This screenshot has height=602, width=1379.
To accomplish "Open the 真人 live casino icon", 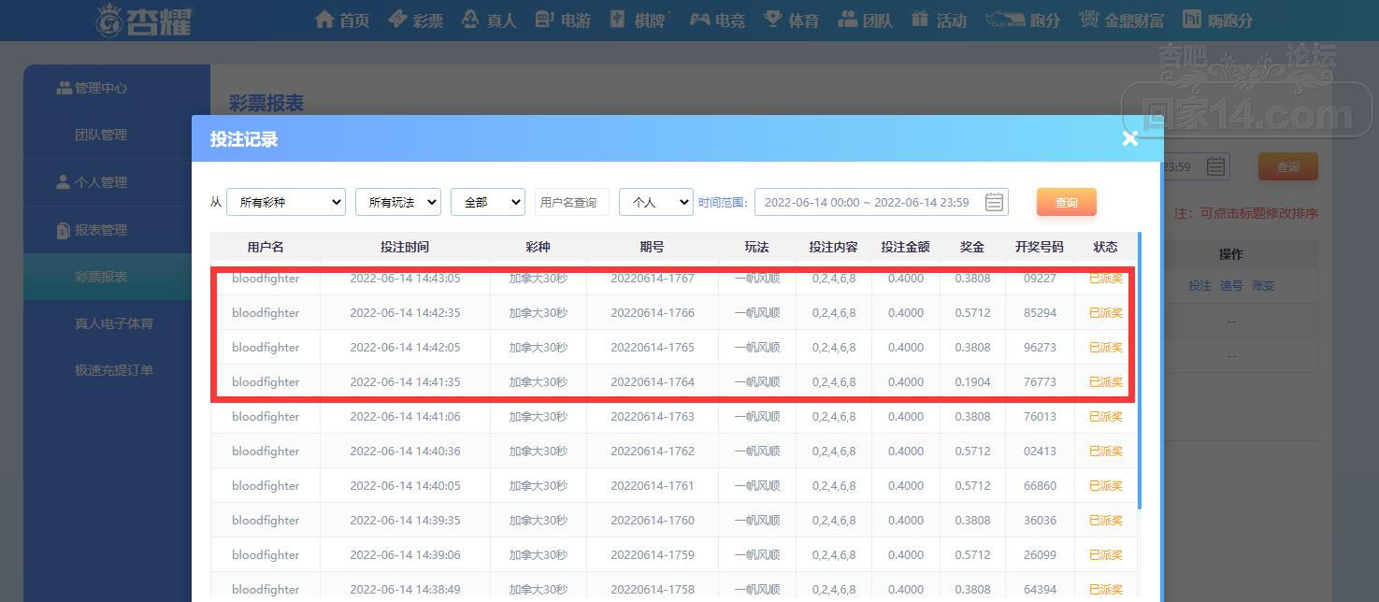I will (x=471, y=19).
